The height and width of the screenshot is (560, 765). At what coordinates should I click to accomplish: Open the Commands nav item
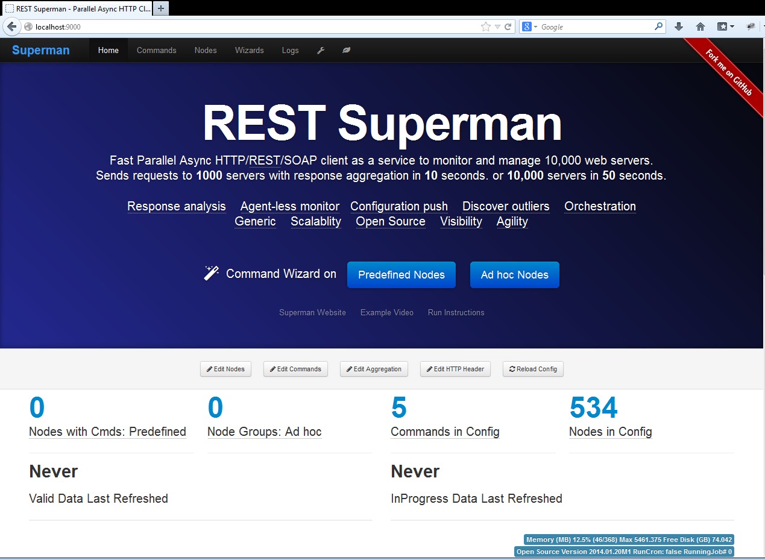157,50
